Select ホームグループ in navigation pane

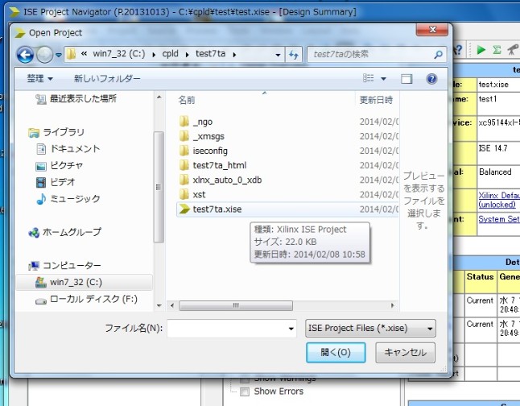coord(65,232)
